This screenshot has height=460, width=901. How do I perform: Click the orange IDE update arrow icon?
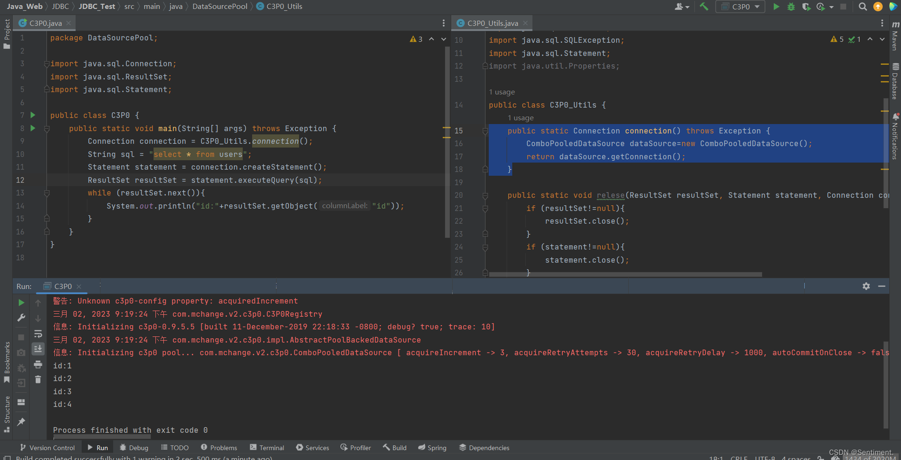878,7
